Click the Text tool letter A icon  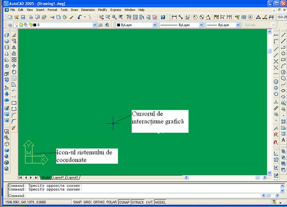[284, 140]
